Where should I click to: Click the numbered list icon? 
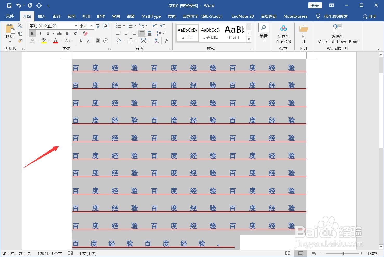point(130,26)
